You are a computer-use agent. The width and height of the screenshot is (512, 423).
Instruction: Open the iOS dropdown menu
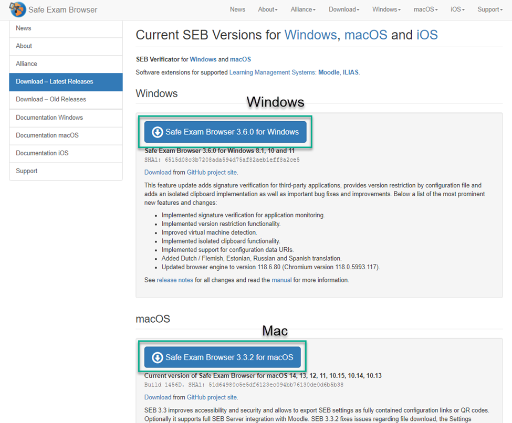[457, 9]
